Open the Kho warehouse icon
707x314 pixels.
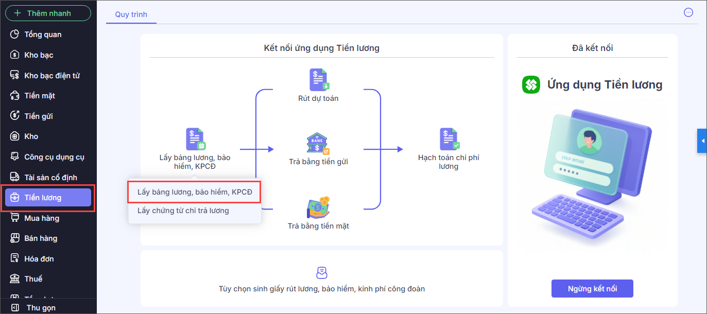pyautogui.click(x=15, y=136)
